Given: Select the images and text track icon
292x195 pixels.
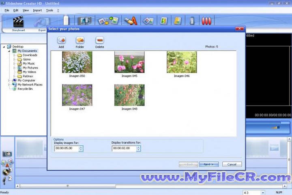Looking at the screenshot, I should tap(7, 162).
